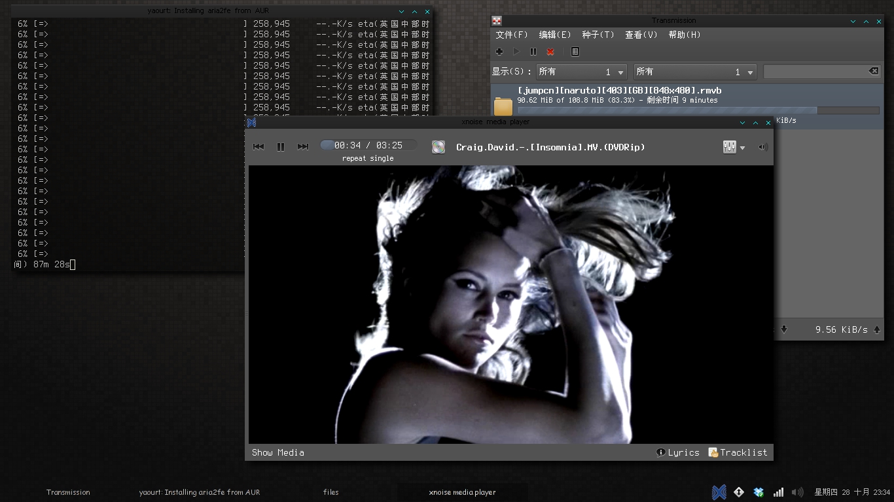This screenshot has height=502, width=894.
Task: Click the xnoise volume speaker icon
Action: coord(762,147)
